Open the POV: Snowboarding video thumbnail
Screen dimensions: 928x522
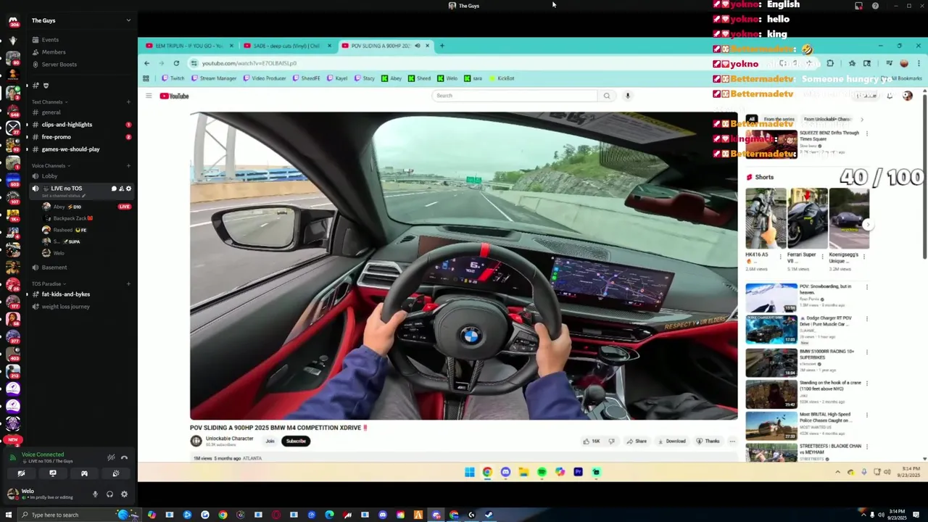771,298
